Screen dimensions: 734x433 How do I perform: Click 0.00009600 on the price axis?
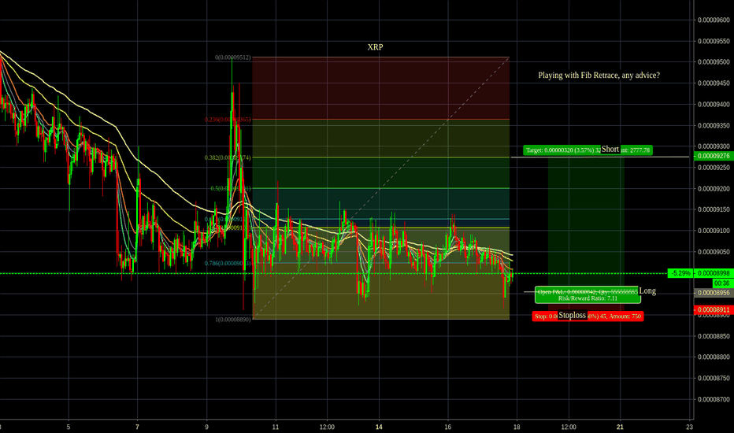[714, 20]
